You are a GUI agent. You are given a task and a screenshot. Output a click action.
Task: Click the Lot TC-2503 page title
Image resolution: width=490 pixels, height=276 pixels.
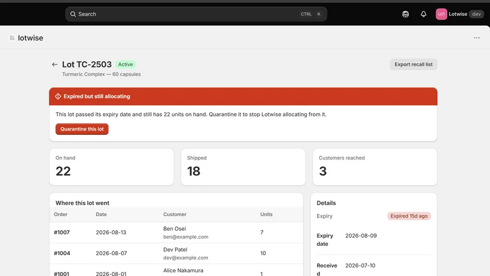coord(86,64)
